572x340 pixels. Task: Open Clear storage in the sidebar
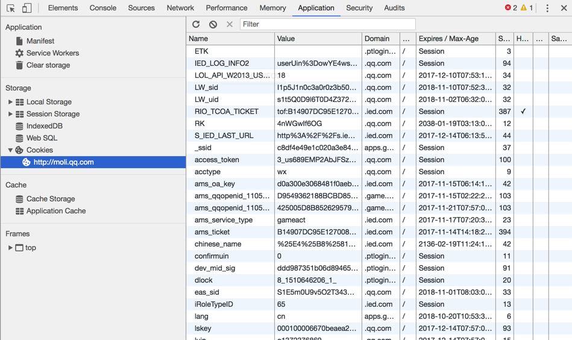pos(48,65)
